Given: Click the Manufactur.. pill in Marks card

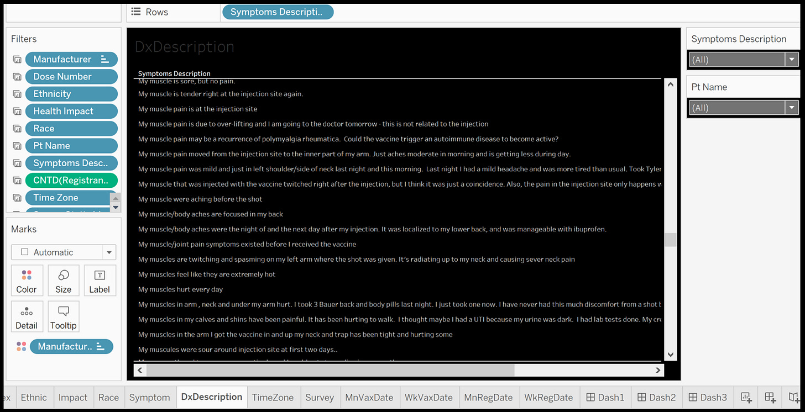Looking at the screenshot, I should [x=71, y=346].
